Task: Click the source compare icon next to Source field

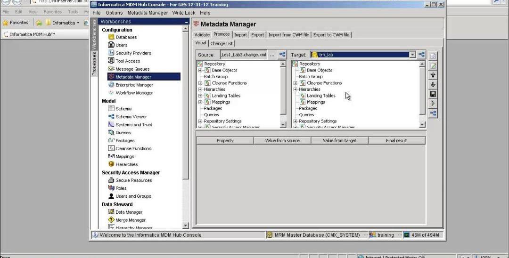Action: pos(282,55)
